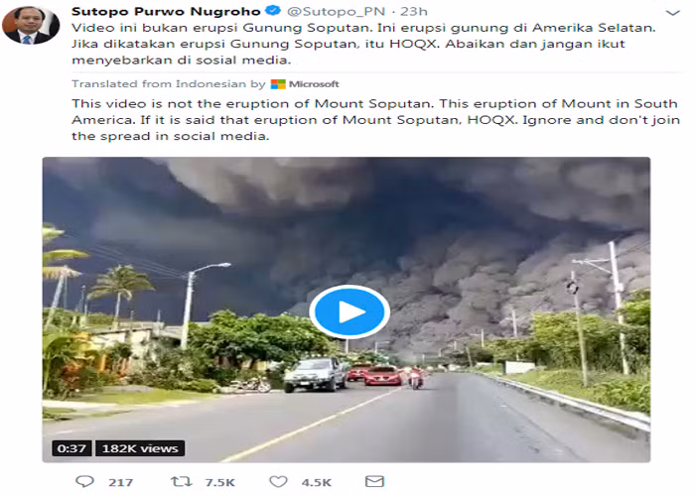
Task: Click the Translated from Indonesian label
Action: pyautogui.click(x=159, y=83)
